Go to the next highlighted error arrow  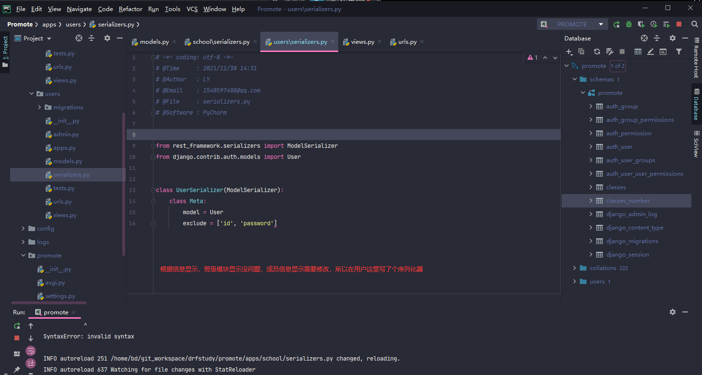coord(556,57)
